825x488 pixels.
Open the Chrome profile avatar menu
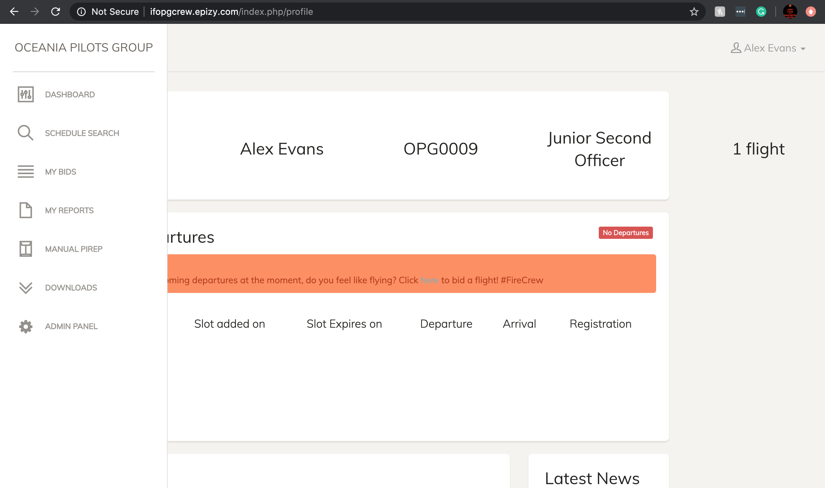click(x=790, y=12)
